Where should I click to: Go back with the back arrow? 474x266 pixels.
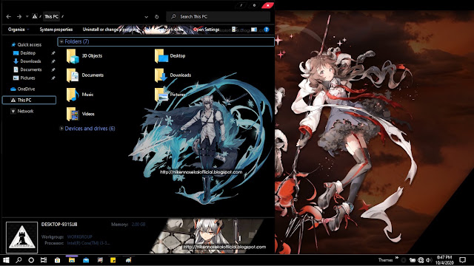[8, 16]
